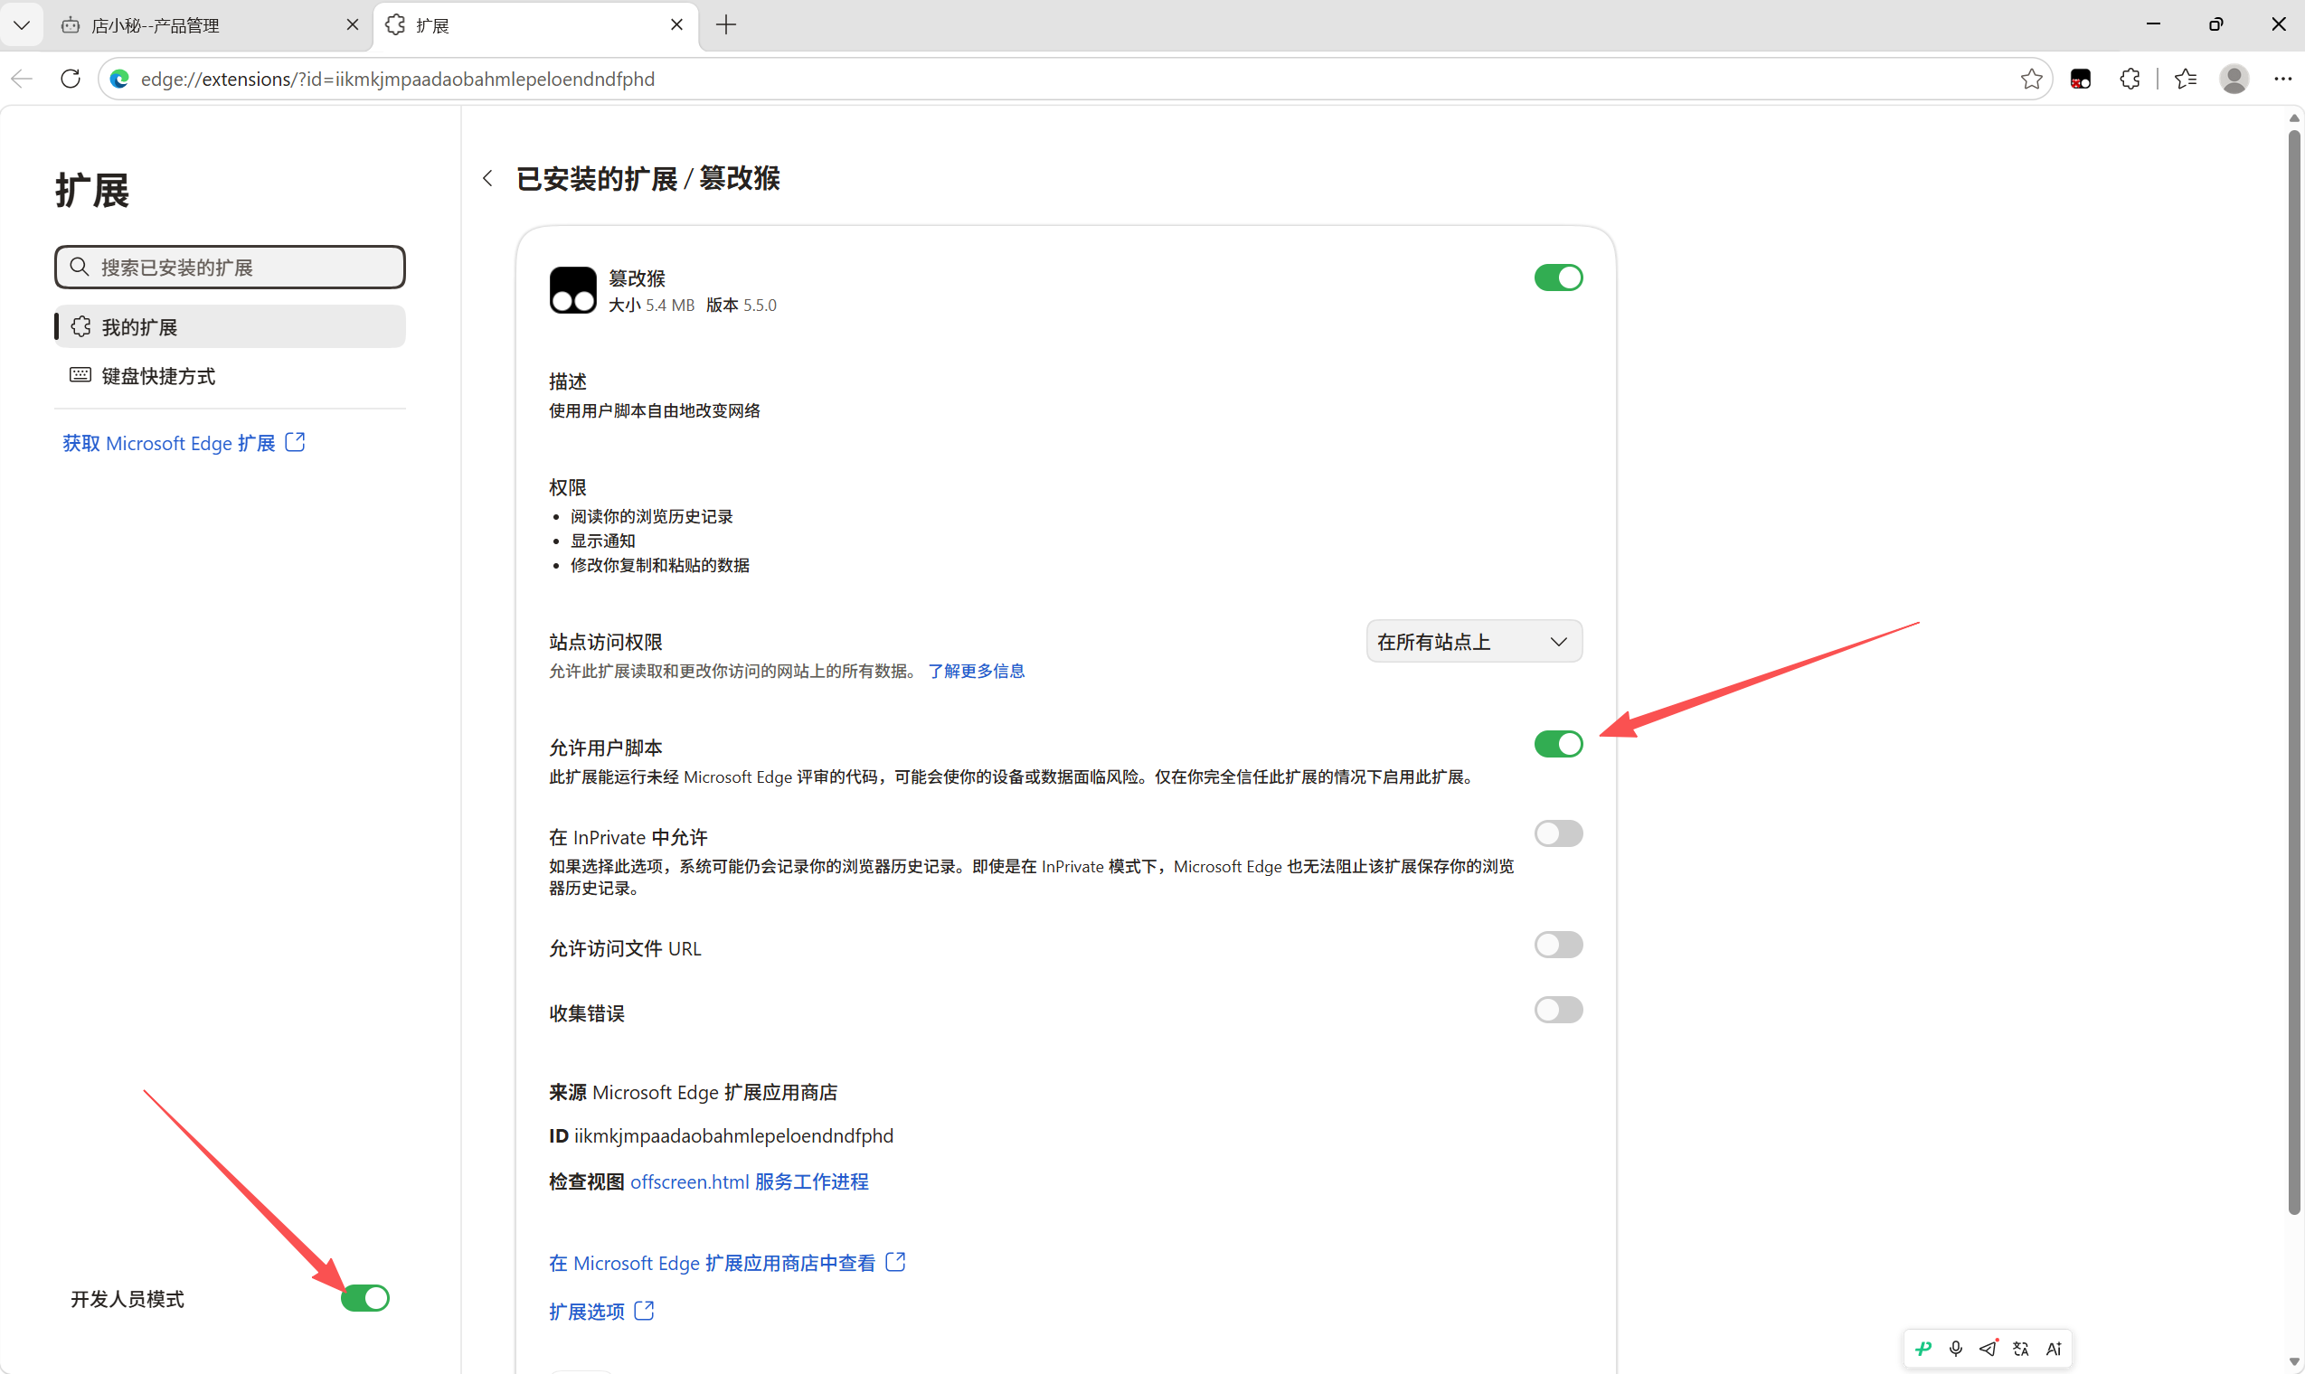The height and width of the screenshot is (1374, 2305).
Task: Click 来源 Microsoft Edge 扩展应用商店 text
Action: [693, 1092]
